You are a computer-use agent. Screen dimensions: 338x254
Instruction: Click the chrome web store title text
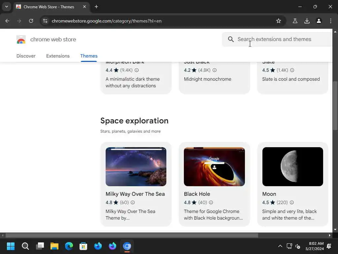tap(53, 39)
